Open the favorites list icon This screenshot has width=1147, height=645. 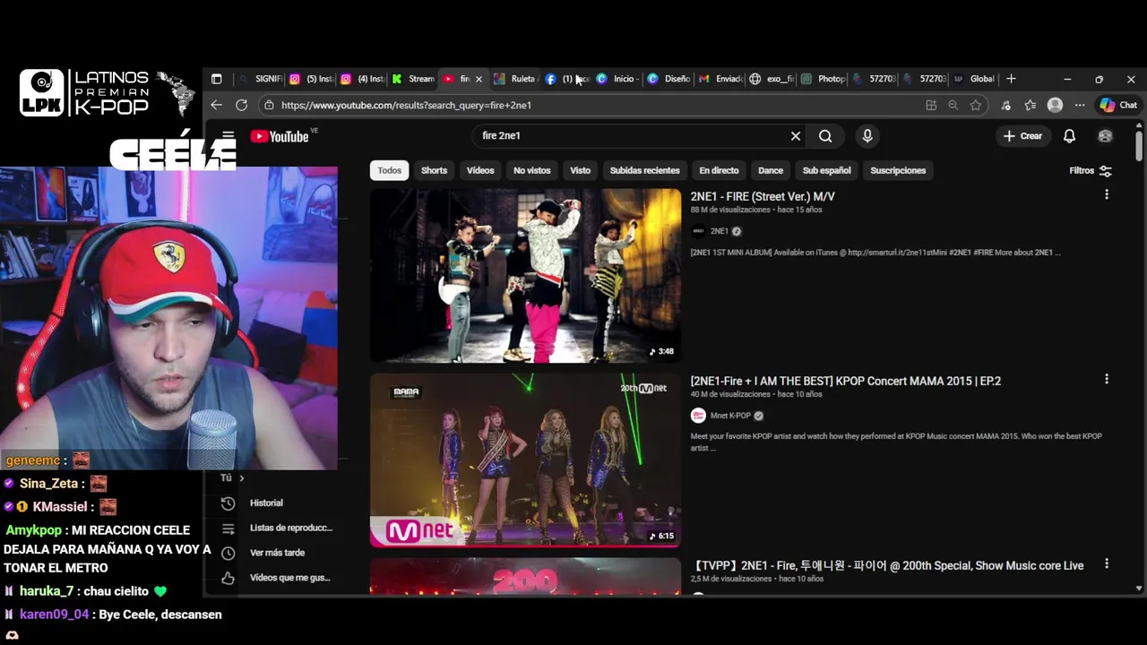click(1030, 105)
